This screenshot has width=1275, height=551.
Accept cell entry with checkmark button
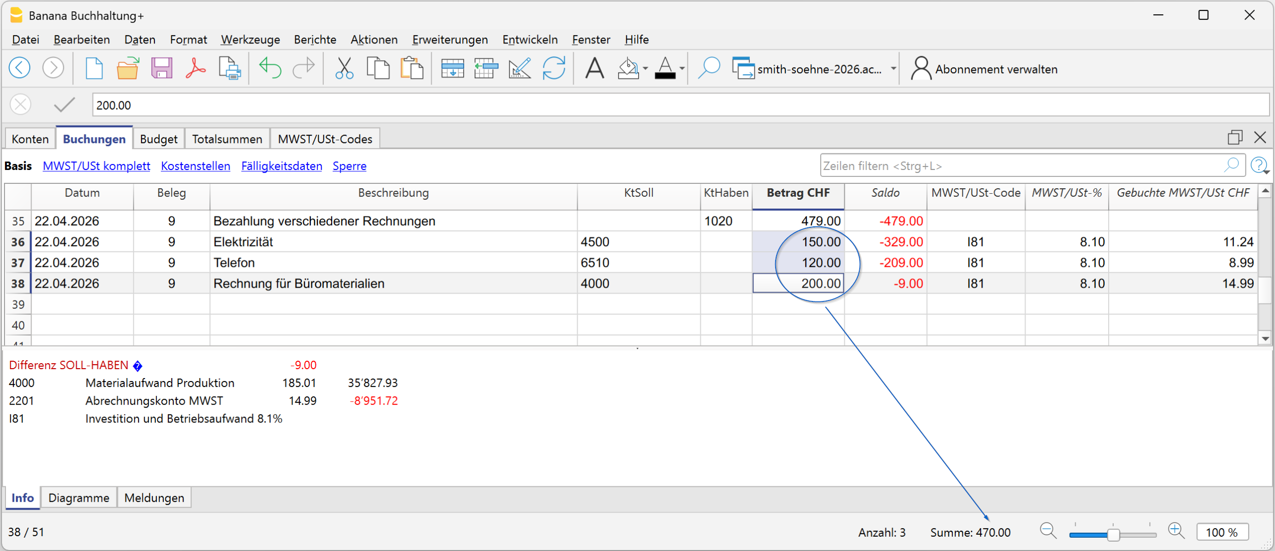[x=64, y=105]
